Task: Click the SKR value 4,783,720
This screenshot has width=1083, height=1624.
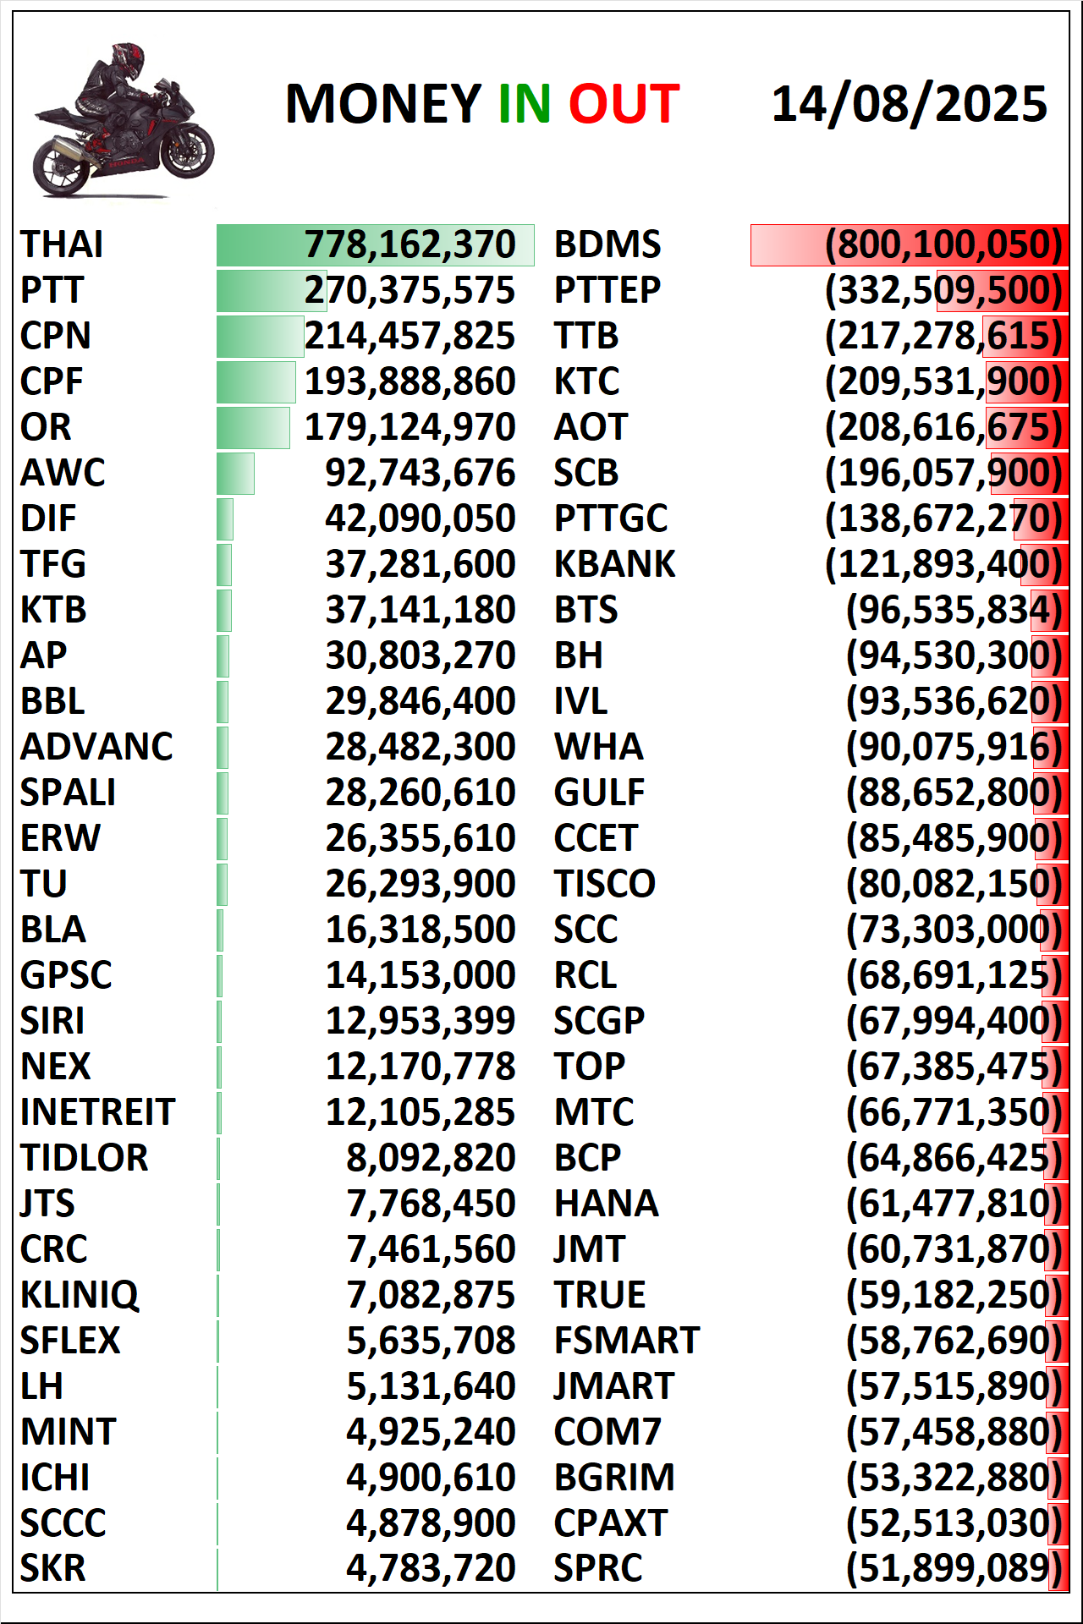Action: point(431,1569)
